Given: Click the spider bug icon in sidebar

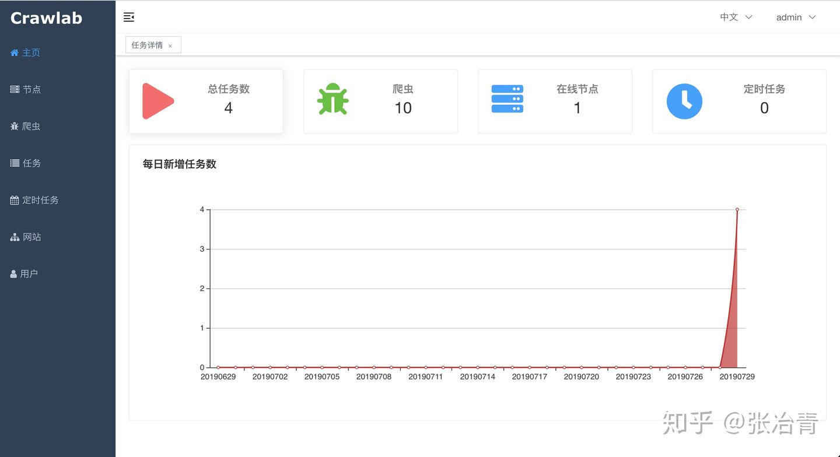Looking at the screenshot, I should click(15, 126).
